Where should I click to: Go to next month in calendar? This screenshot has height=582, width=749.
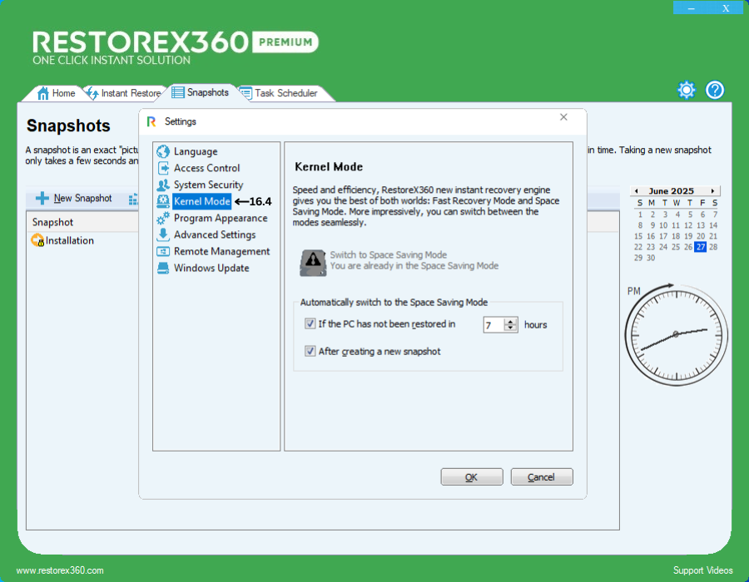pos(712,191)
